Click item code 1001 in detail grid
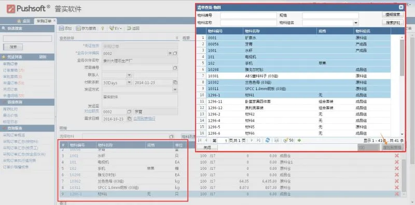 point(74,156)
